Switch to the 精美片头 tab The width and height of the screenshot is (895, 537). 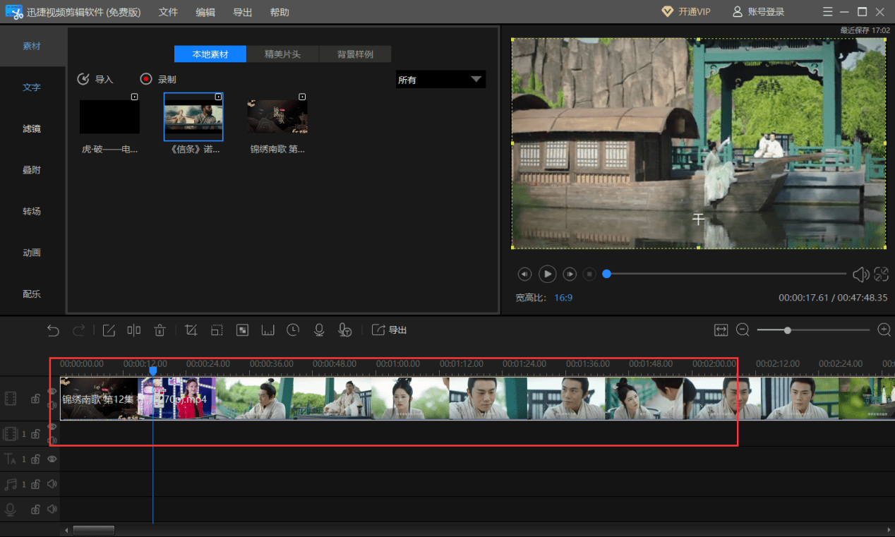click(x=282, y=54)
